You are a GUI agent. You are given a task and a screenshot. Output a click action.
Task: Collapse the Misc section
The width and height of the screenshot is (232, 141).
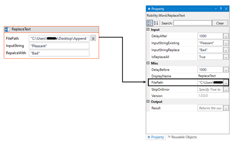[x=148, y=64]
